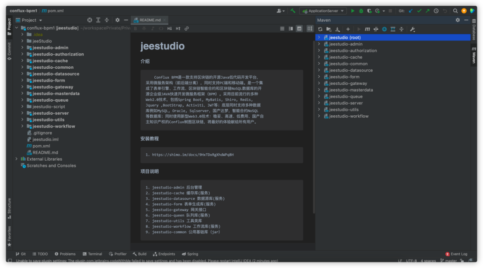Expand External Libraries node
Image resolution: width=483 pixels, height=268 pixels.
coord(16,159)
